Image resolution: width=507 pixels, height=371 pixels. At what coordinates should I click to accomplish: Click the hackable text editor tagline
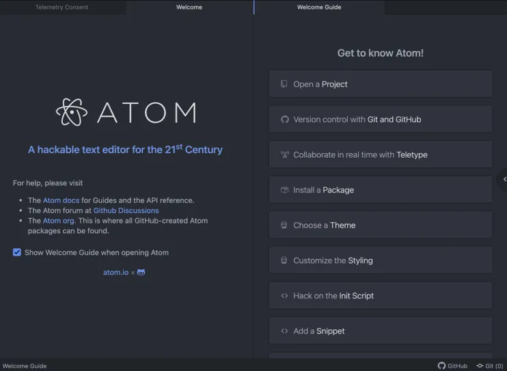125,150
